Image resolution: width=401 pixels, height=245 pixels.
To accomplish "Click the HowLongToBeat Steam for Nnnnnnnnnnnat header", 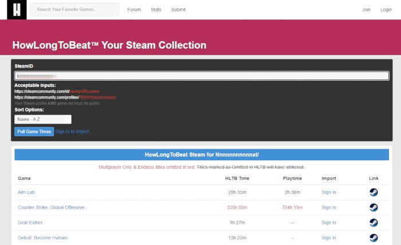I will click(202, 155).
